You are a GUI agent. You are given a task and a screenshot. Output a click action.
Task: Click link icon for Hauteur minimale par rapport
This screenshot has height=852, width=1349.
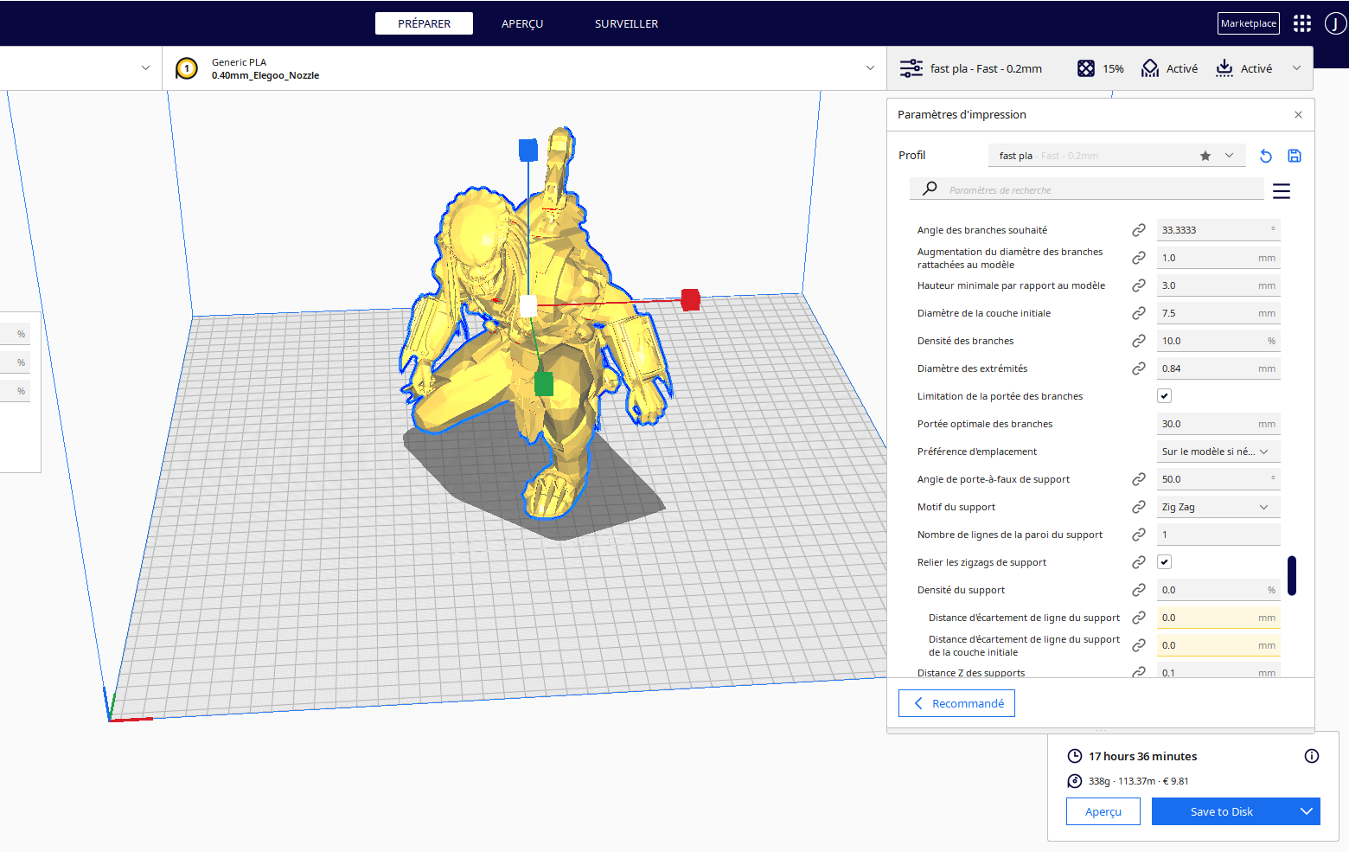[x=1139, y=285]
